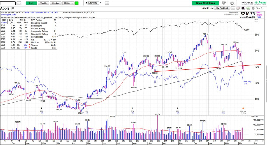Click the symbol input field
Viewport: 267px width, 145px height.
8,3
